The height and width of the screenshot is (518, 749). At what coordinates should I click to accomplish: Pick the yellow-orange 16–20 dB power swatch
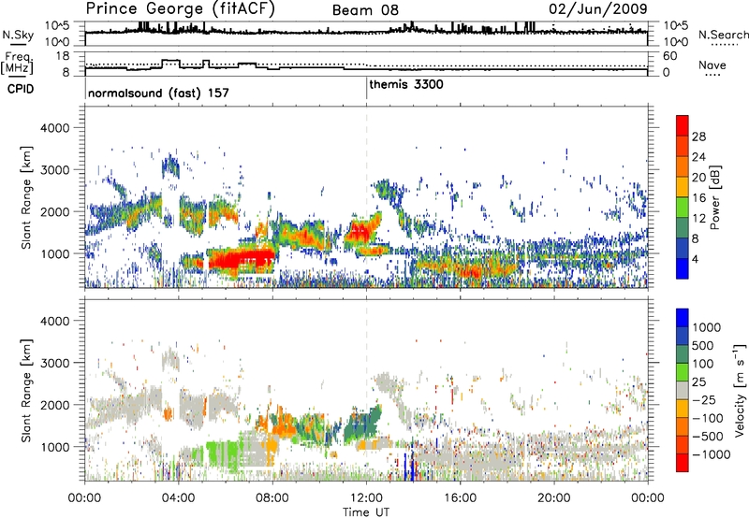683,186
